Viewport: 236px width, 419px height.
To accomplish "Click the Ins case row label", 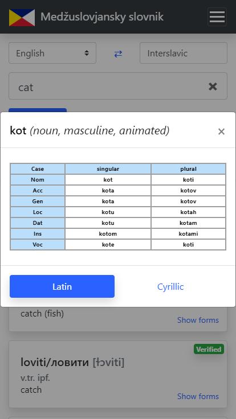I will [x=38, y=234].
